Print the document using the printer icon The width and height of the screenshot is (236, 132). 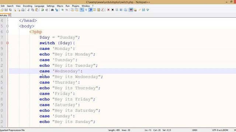(23, 10)
